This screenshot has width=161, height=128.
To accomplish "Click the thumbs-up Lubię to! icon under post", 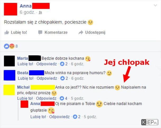I will coord(7,33).
